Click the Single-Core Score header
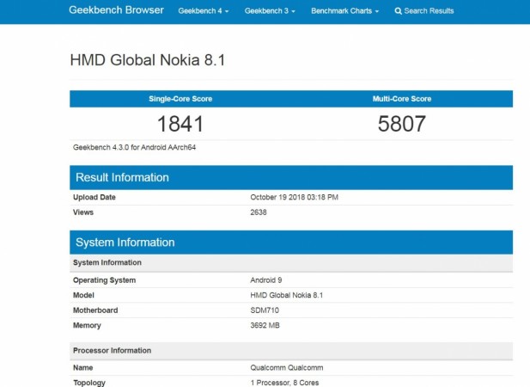This screenshot has width=530, height=387. pyautogui.click(x=180, y=99)
